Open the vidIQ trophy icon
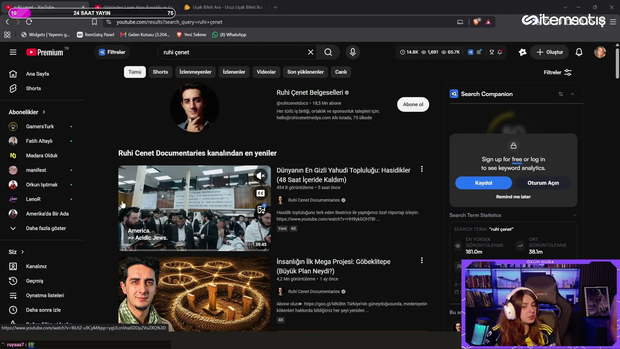 (492, 52)
